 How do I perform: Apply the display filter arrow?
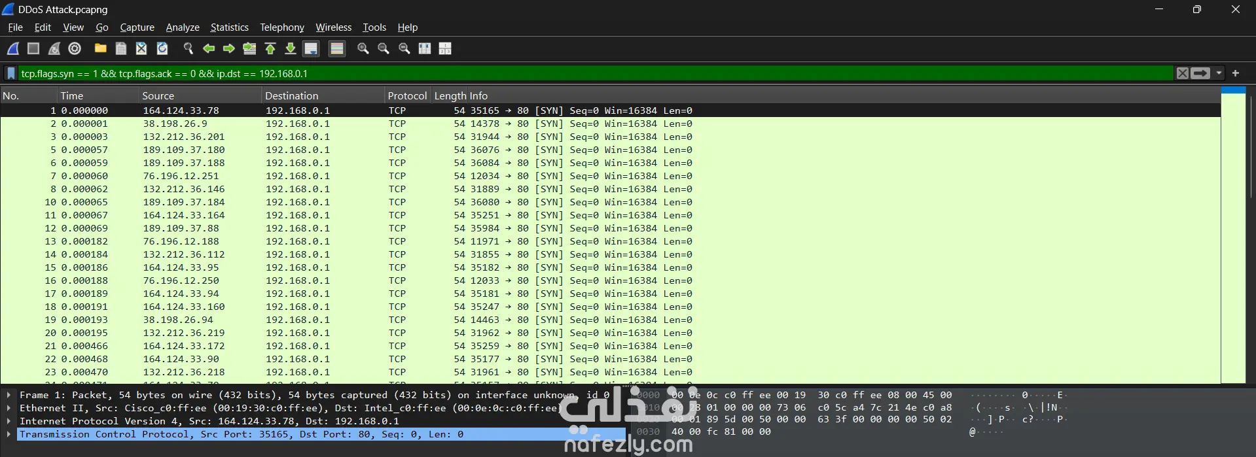point(1200,73)
